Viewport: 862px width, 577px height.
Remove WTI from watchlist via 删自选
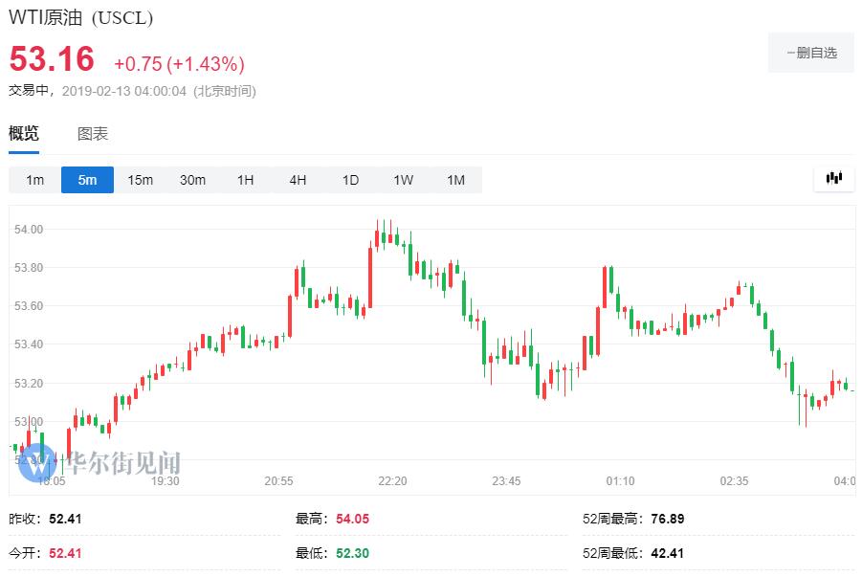pos(810,53)
